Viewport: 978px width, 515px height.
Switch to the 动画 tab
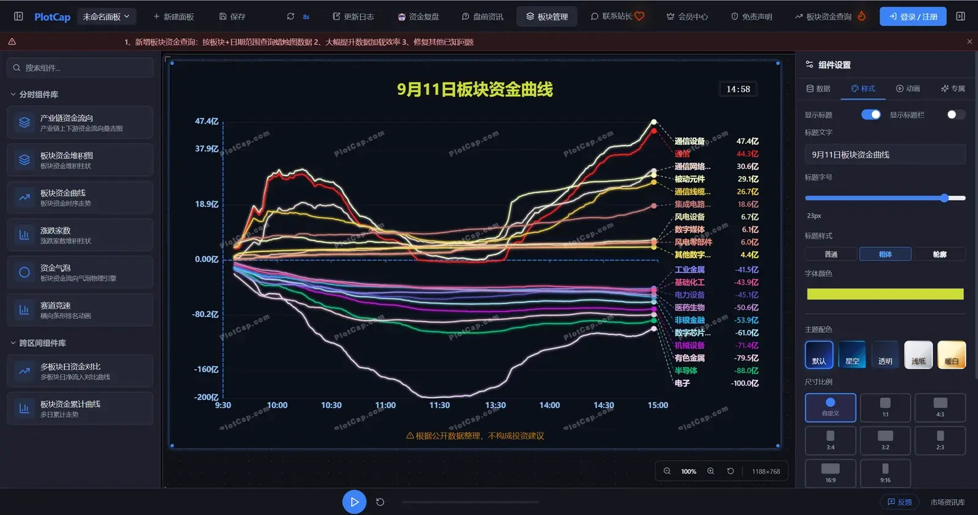tap(908, 89)
